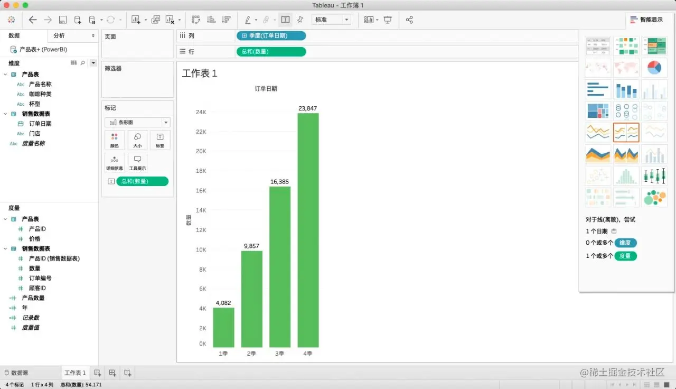The width and height of the screenshot is (676, 389).
Task: Select the 工作表 1 sheet tab
Action: (74, 373)
